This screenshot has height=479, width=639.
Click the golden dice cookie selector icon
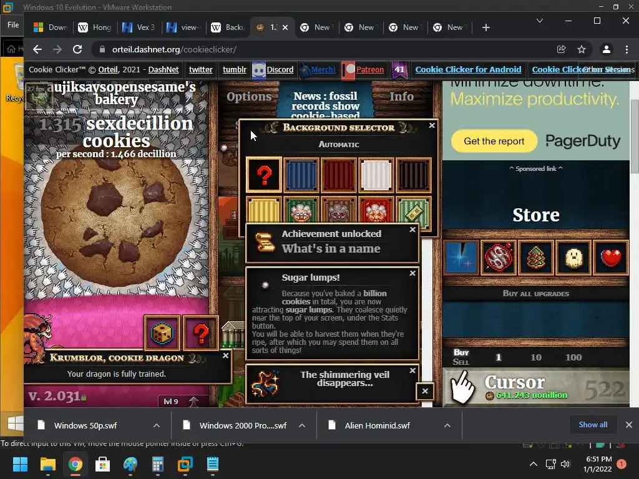(x=162, y=333)
